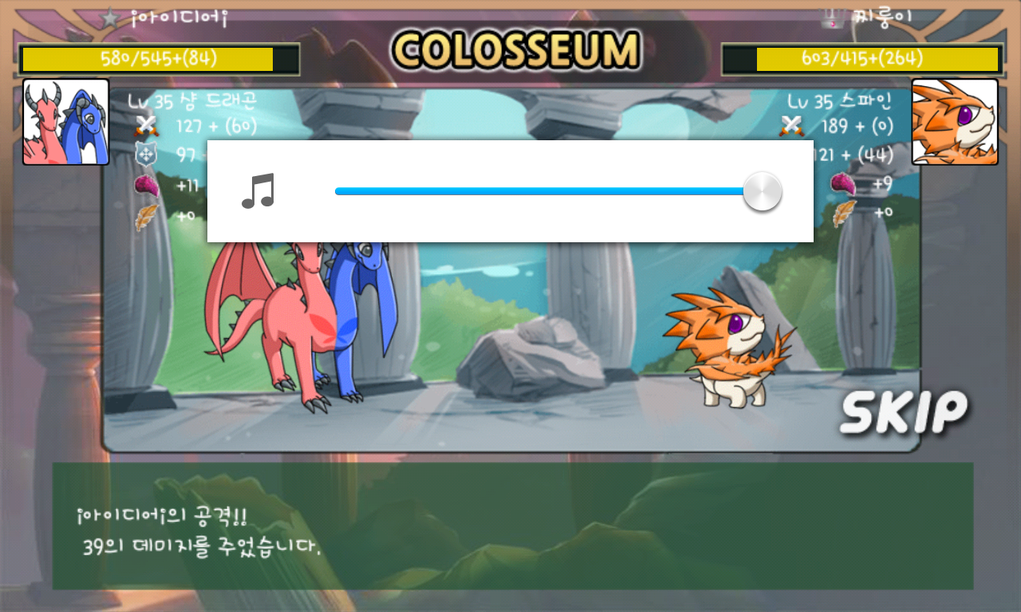This screenshot has height=612, width=1021.
Task: Click the music note volume icon
Action: tap(258, 191)
